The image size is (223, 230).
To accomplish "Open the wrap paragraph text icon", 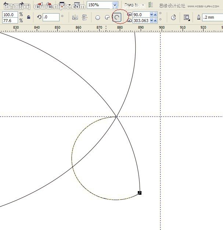I will click(186, 17).
